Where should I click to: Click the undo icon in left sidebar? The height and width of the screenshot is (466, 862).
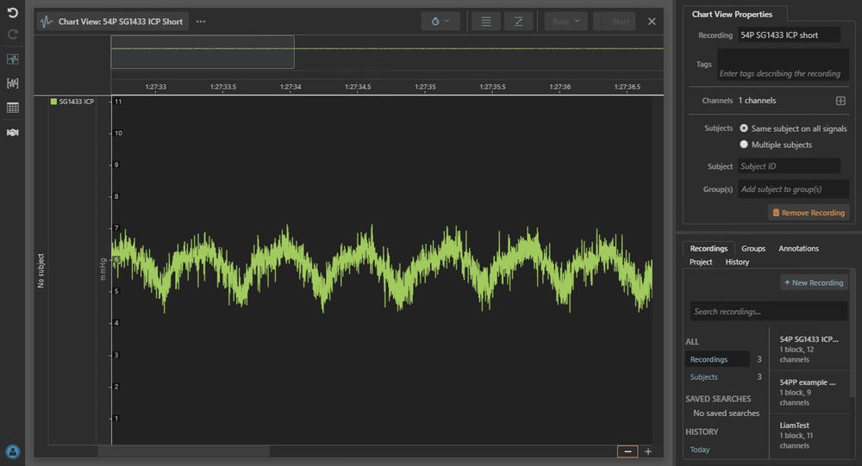[12, 13]
